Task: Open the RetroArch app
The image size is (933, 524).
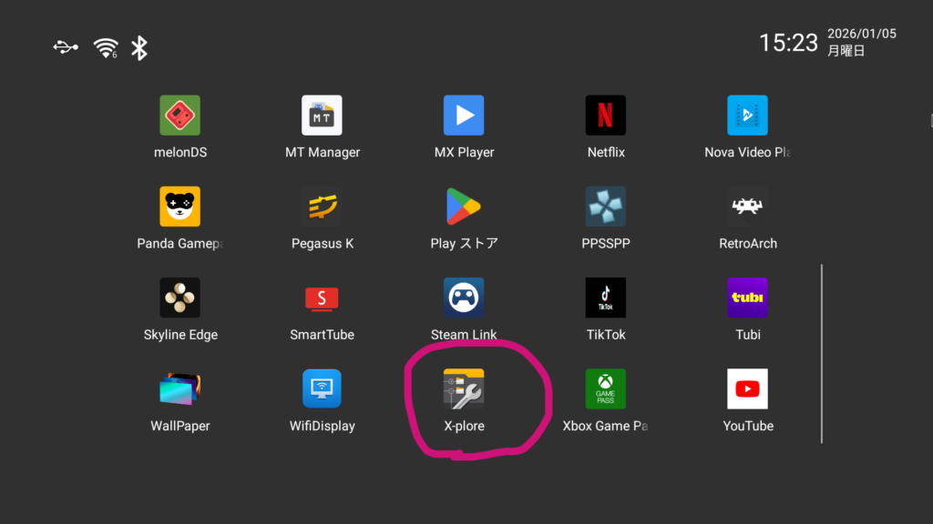Action: [x=747, y=207]
